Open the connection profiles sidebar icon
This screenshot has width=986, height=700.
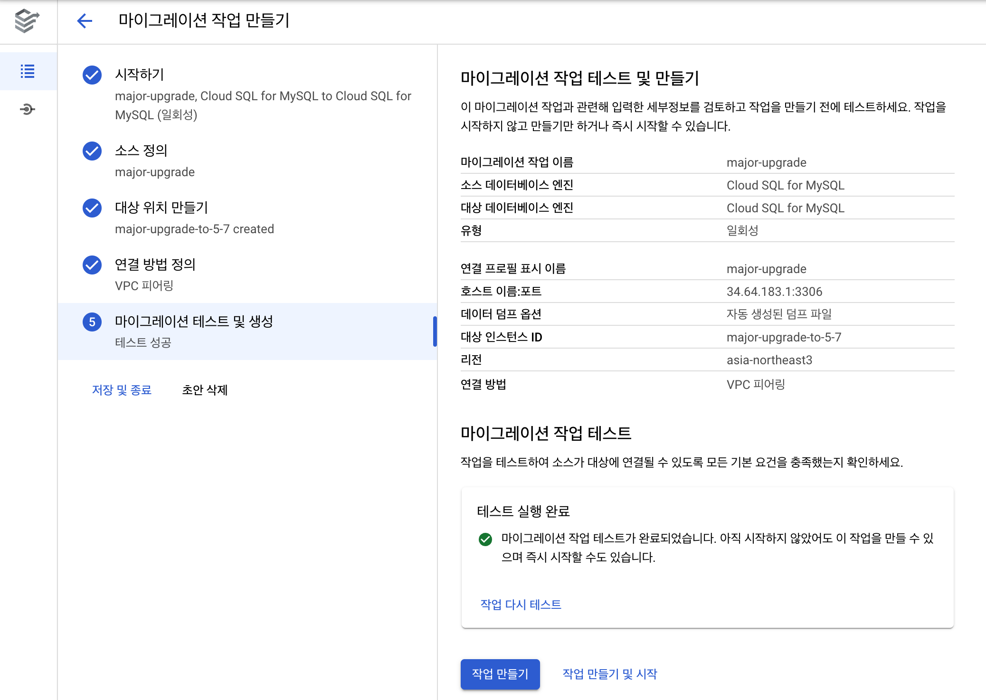tap(28, 110)
